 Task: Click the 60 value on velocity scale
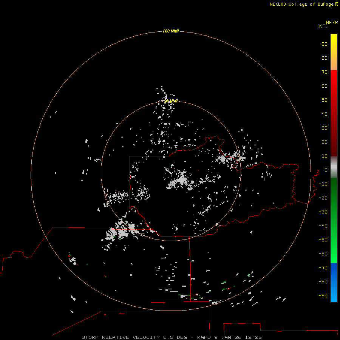325,86
